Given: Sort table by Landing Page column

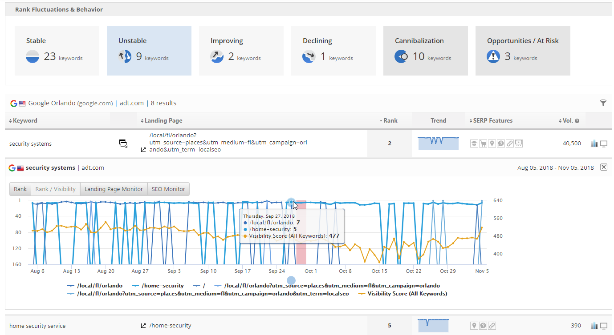Looking at the screenshot, I should pyautogui.click(x=163, y=120).
